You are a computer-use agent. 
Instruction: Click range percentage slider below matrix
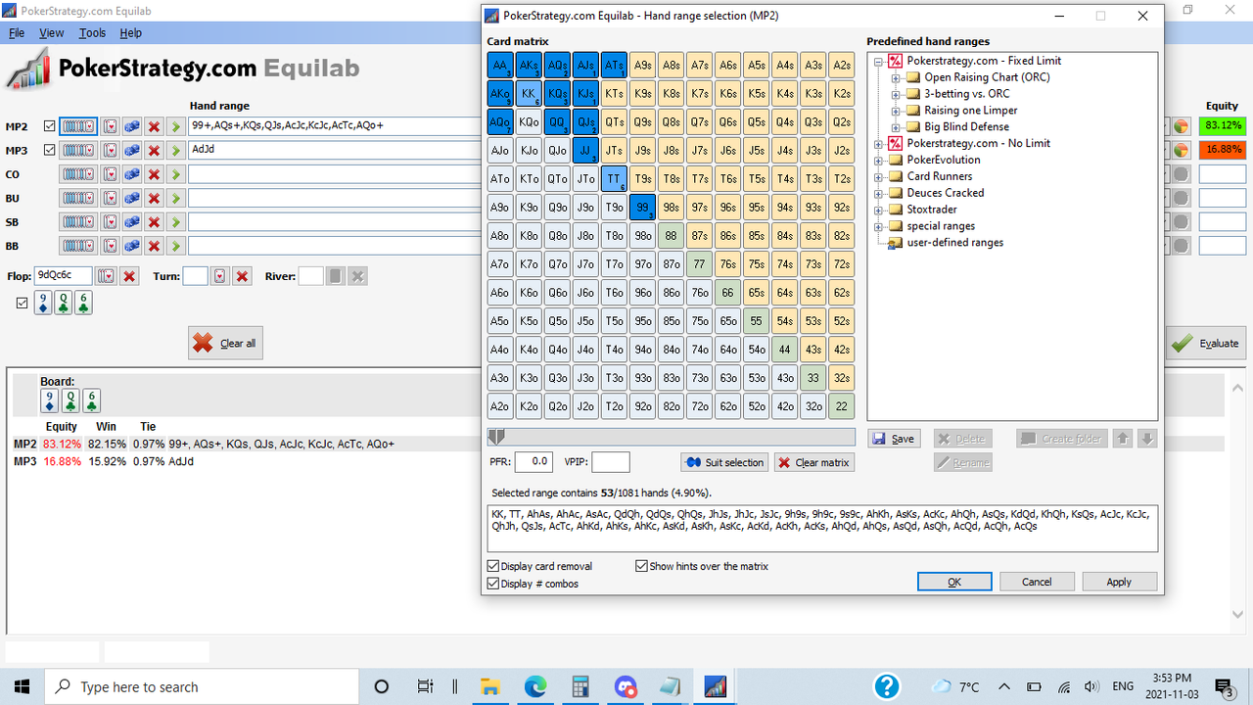[672, 437]
